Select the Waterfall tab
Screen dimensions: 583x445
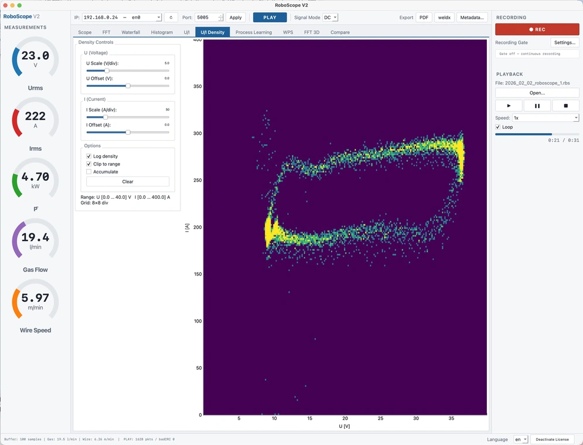point(131,32)
